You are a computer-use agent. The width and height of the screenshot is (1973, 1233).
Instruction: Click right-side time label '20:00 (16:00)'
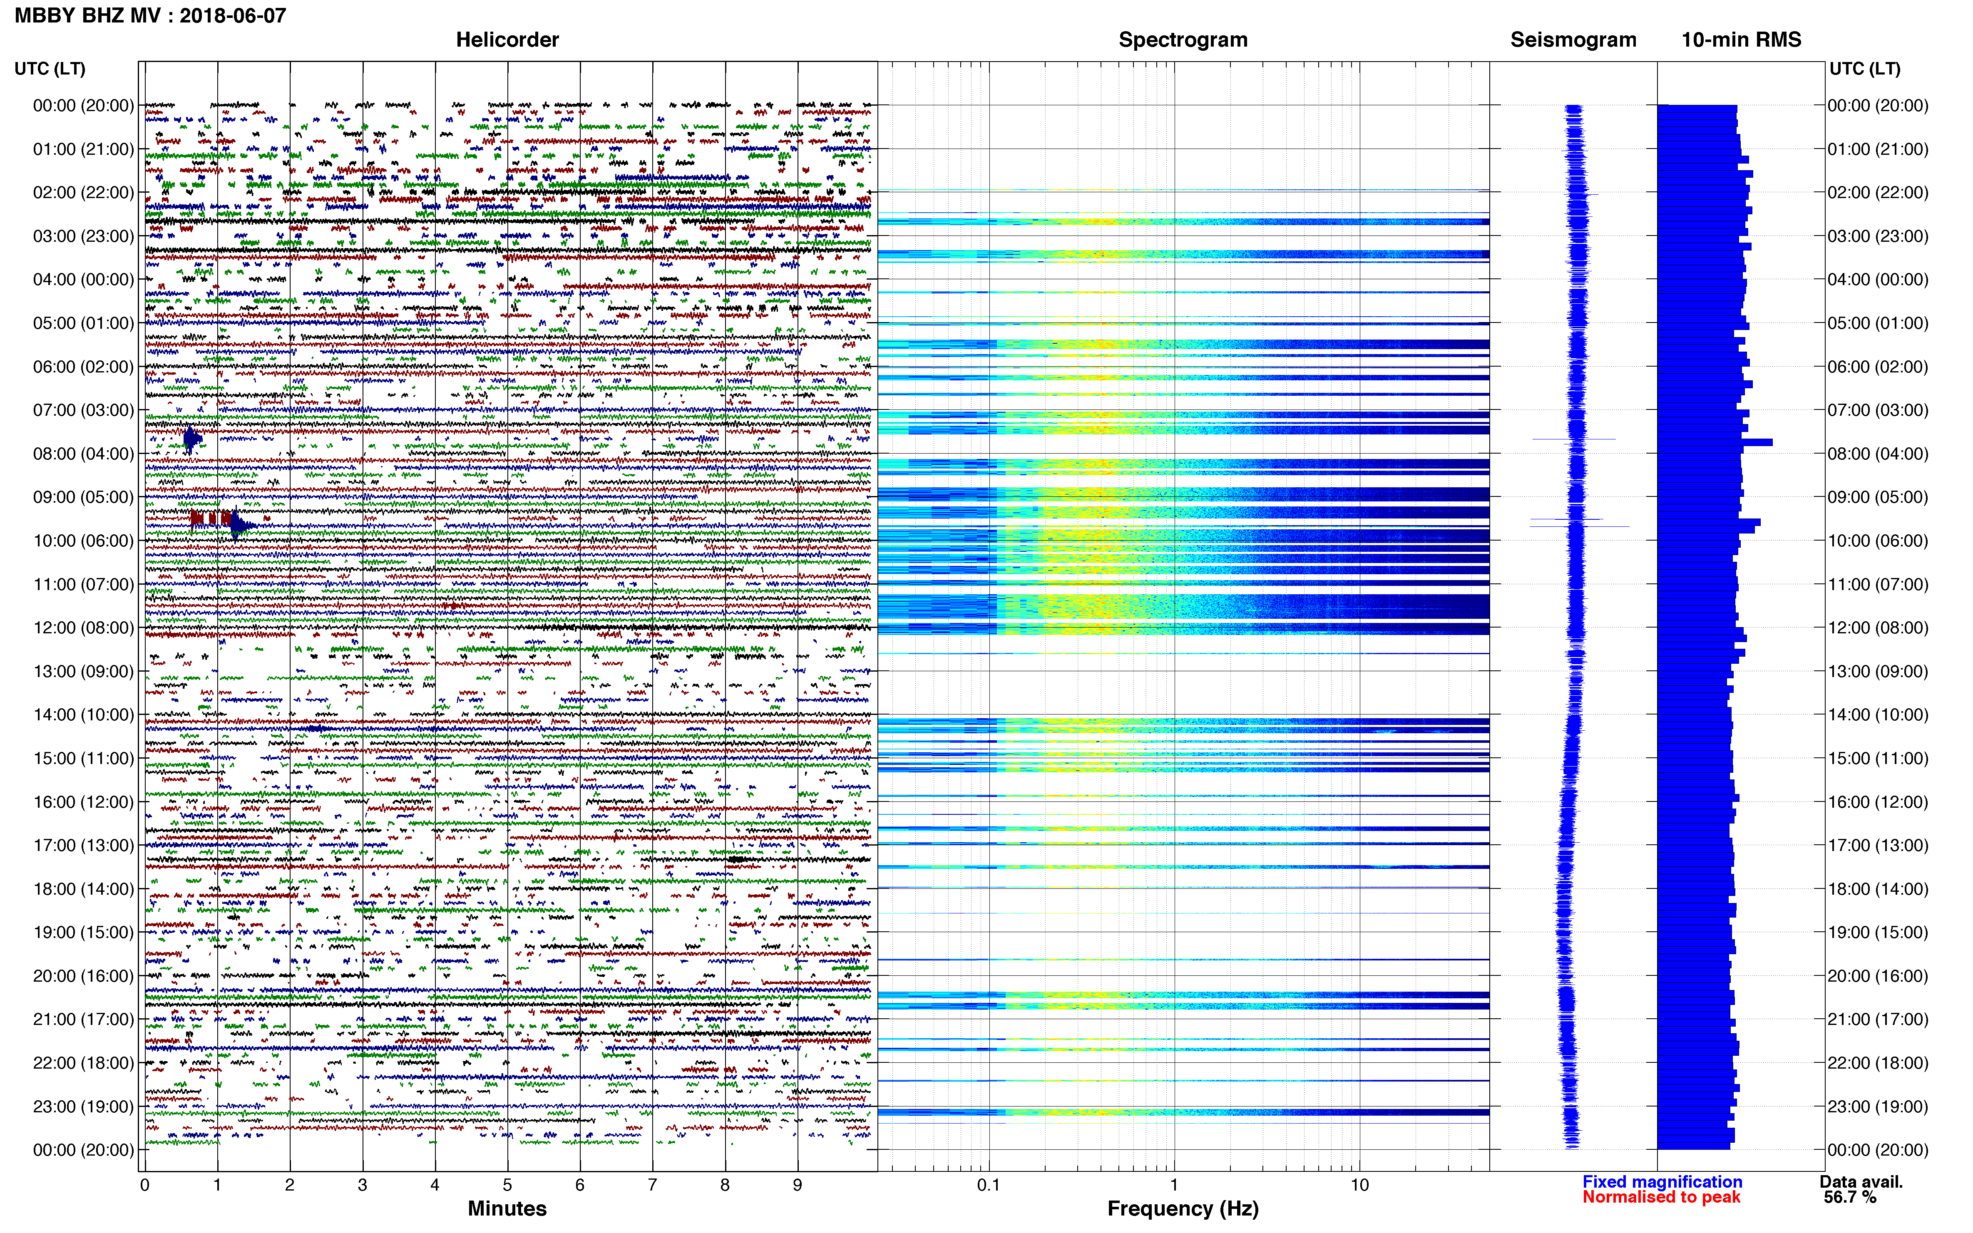1878,976
